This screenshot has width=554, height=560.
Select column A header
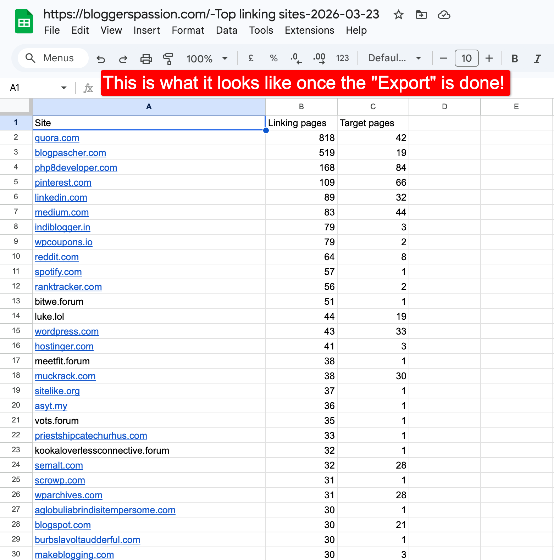tap(149, 107)
